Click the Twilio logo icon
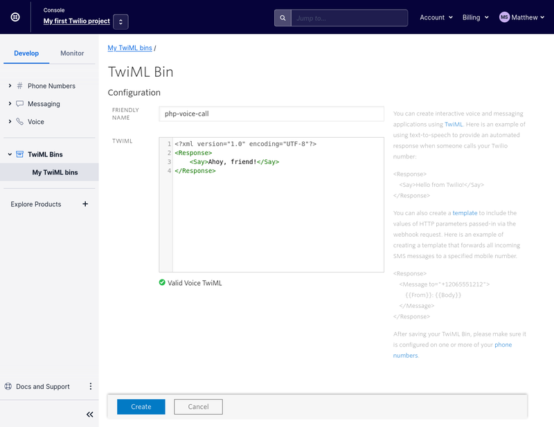Image resolution: width=554 pixels, height=427 pixels. coord(15,17)
